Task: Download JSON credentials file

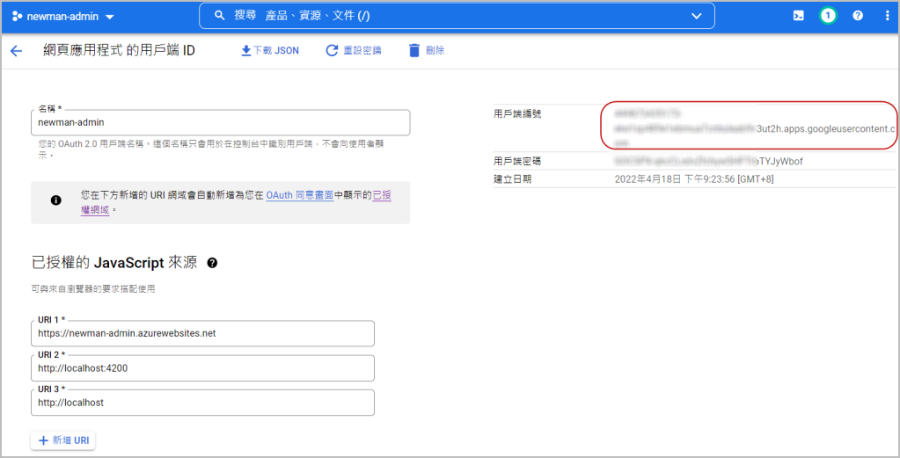Action: click(x=270, y=51)
